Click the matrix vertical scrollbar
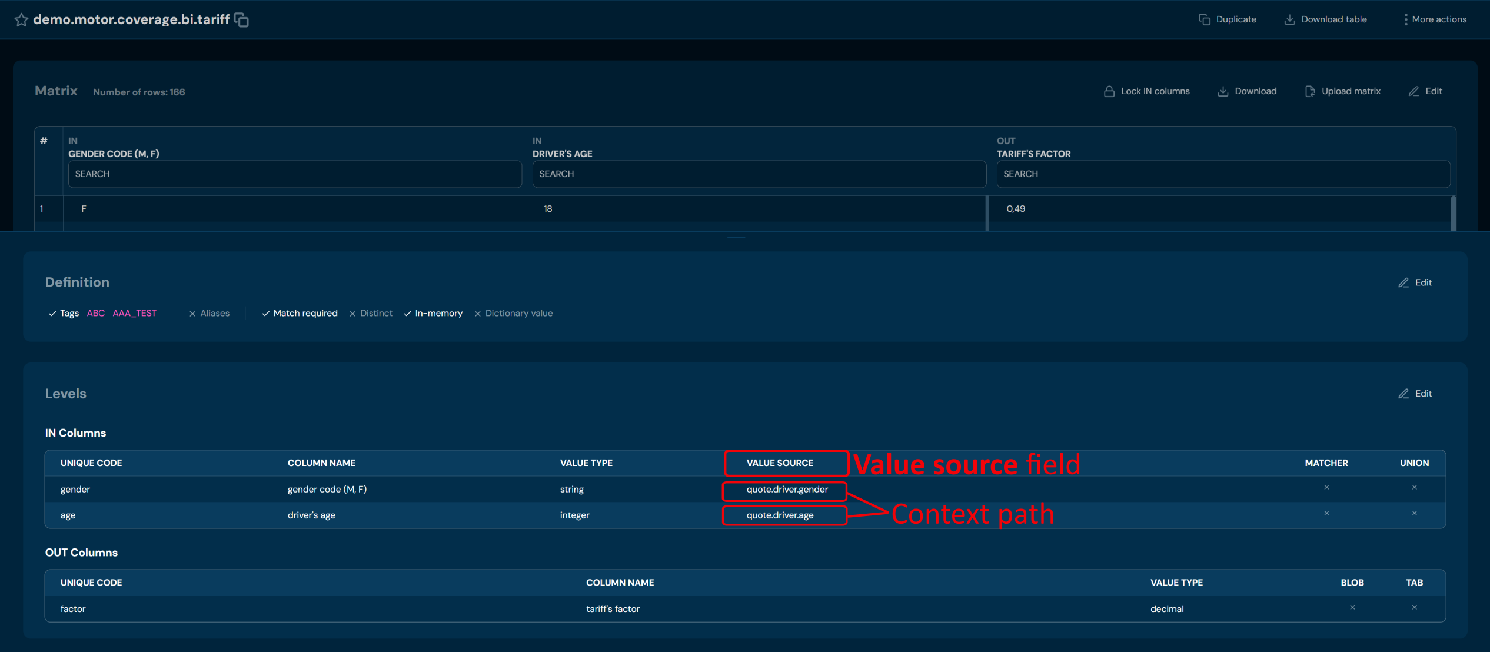This screenshot has height=652, width=1490. pyautogui.click(x=1453, y=213)
